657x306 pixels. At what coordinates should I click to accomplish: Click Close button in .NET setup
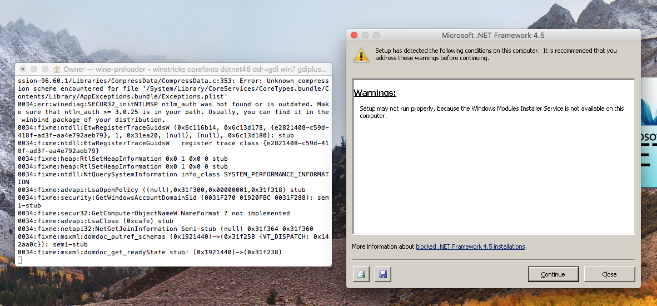point(609,274)
